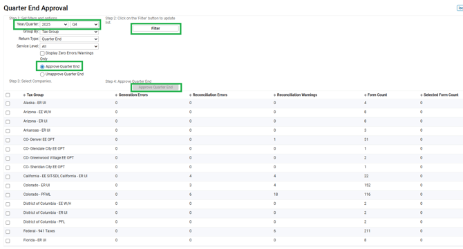
Task: Check the CO- Denver EE OPT row
Action: pos(8,140)
